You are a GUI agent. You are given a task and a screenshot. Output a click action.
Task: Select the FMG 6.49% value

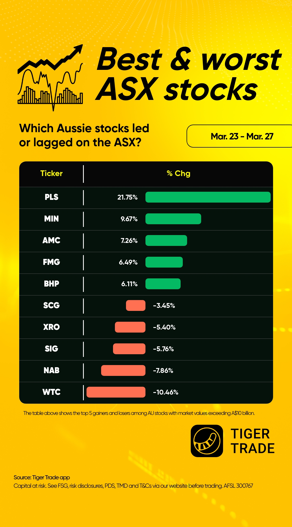[128, 262]
